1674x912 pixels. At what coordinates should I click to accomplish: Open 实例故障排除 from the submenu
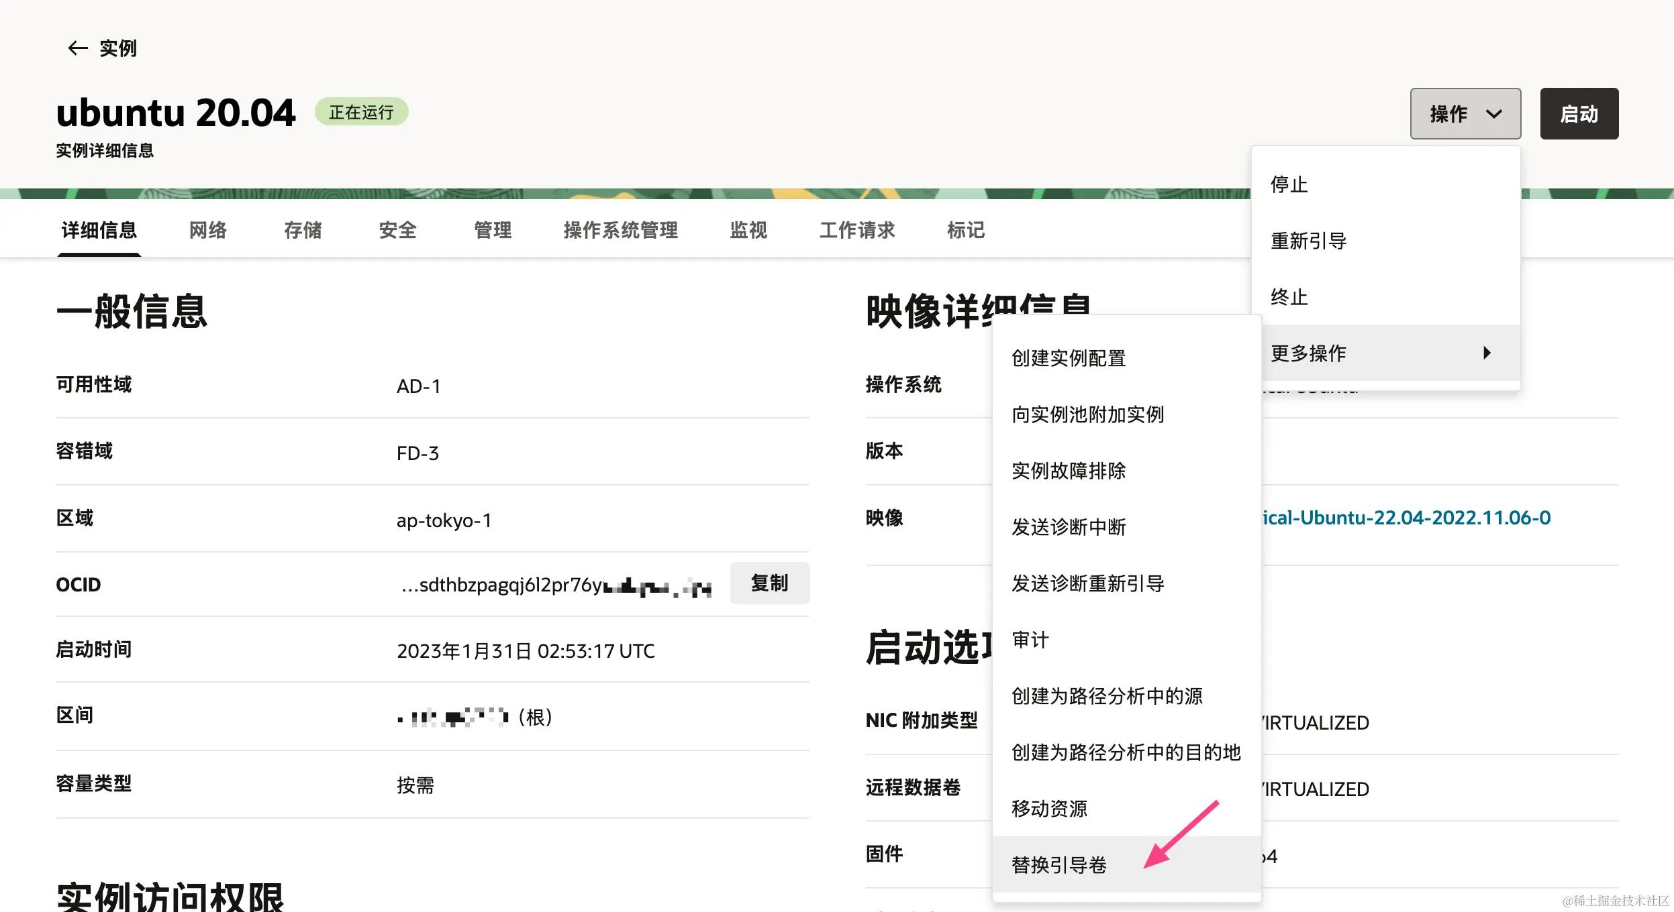(1068, 471)
